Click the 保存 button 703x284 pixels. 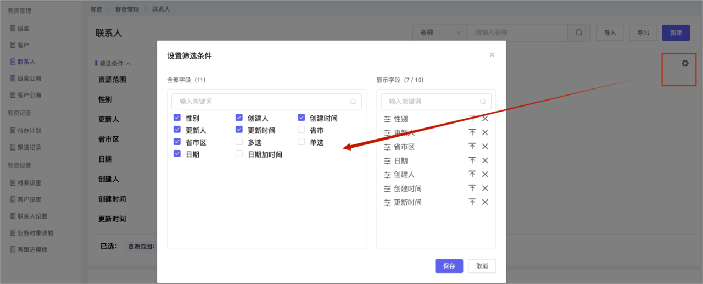coord(449,266)
